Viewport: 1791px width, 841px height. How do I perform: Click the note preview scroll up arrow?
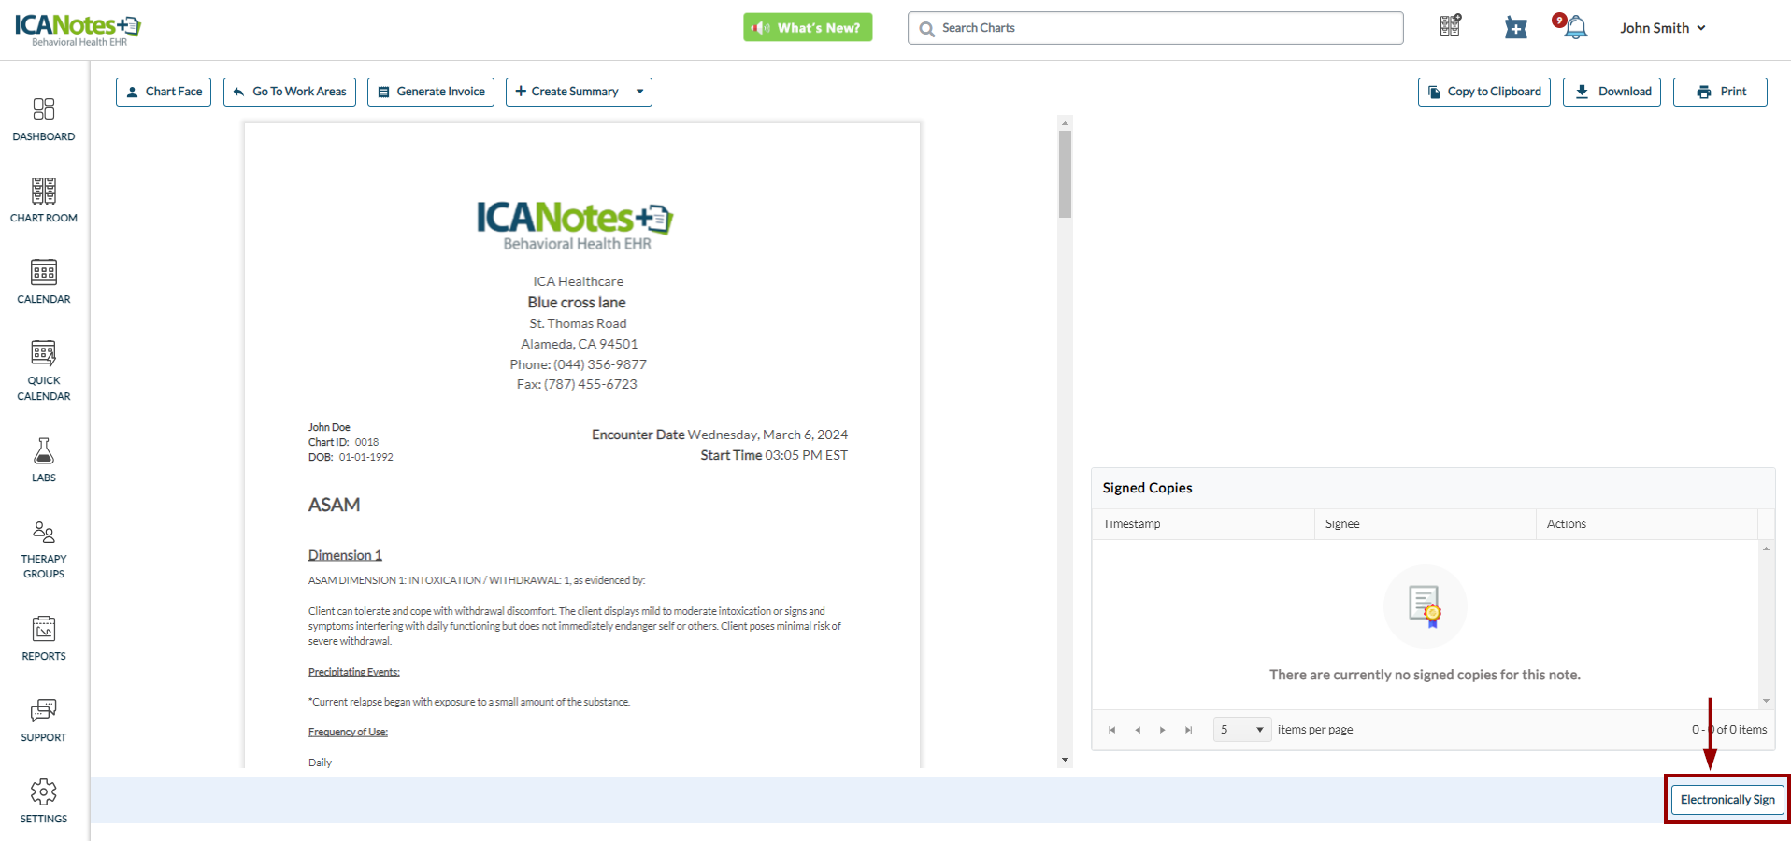click(1065, 123)
